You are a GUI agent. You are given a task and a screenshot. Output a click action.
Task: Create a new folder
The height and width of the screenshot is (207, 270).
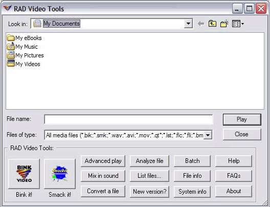point(224,24)
